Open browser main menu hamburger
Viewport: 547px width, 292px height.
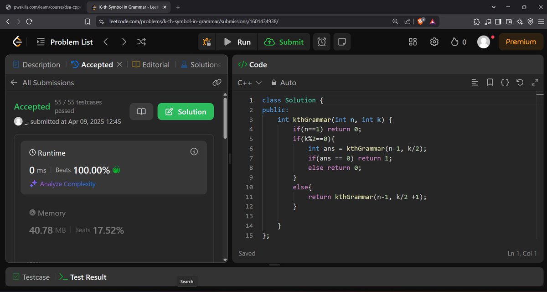[541, 21]
